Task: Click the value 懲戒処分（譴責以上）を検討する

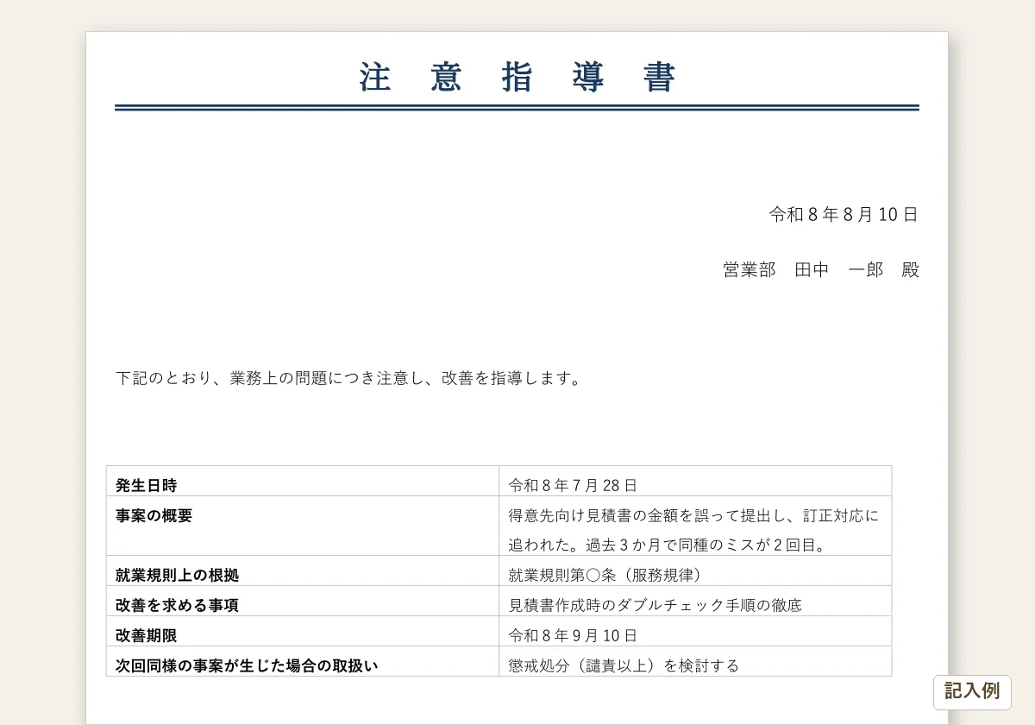Action: click(624, 665)
